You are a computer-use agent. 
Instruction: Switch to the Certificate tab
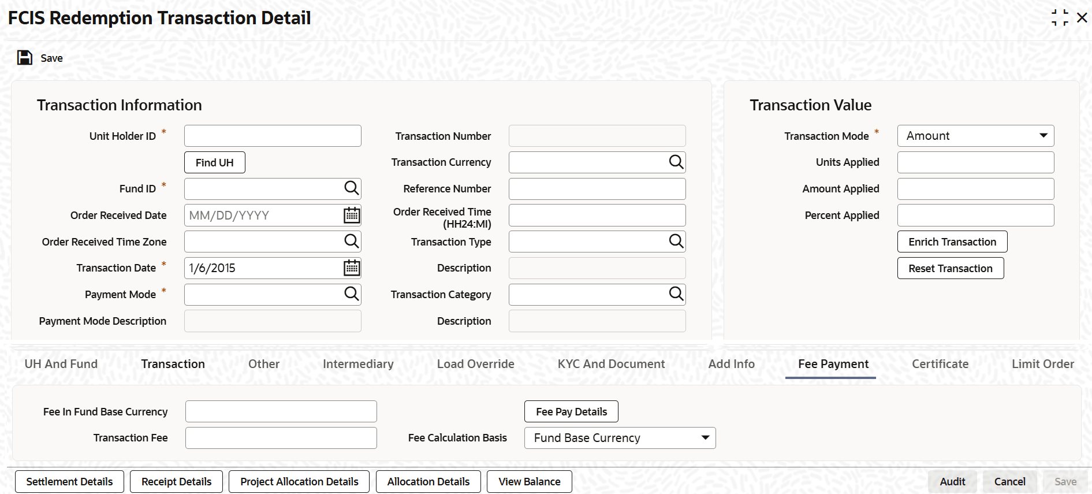click(940, 364)
